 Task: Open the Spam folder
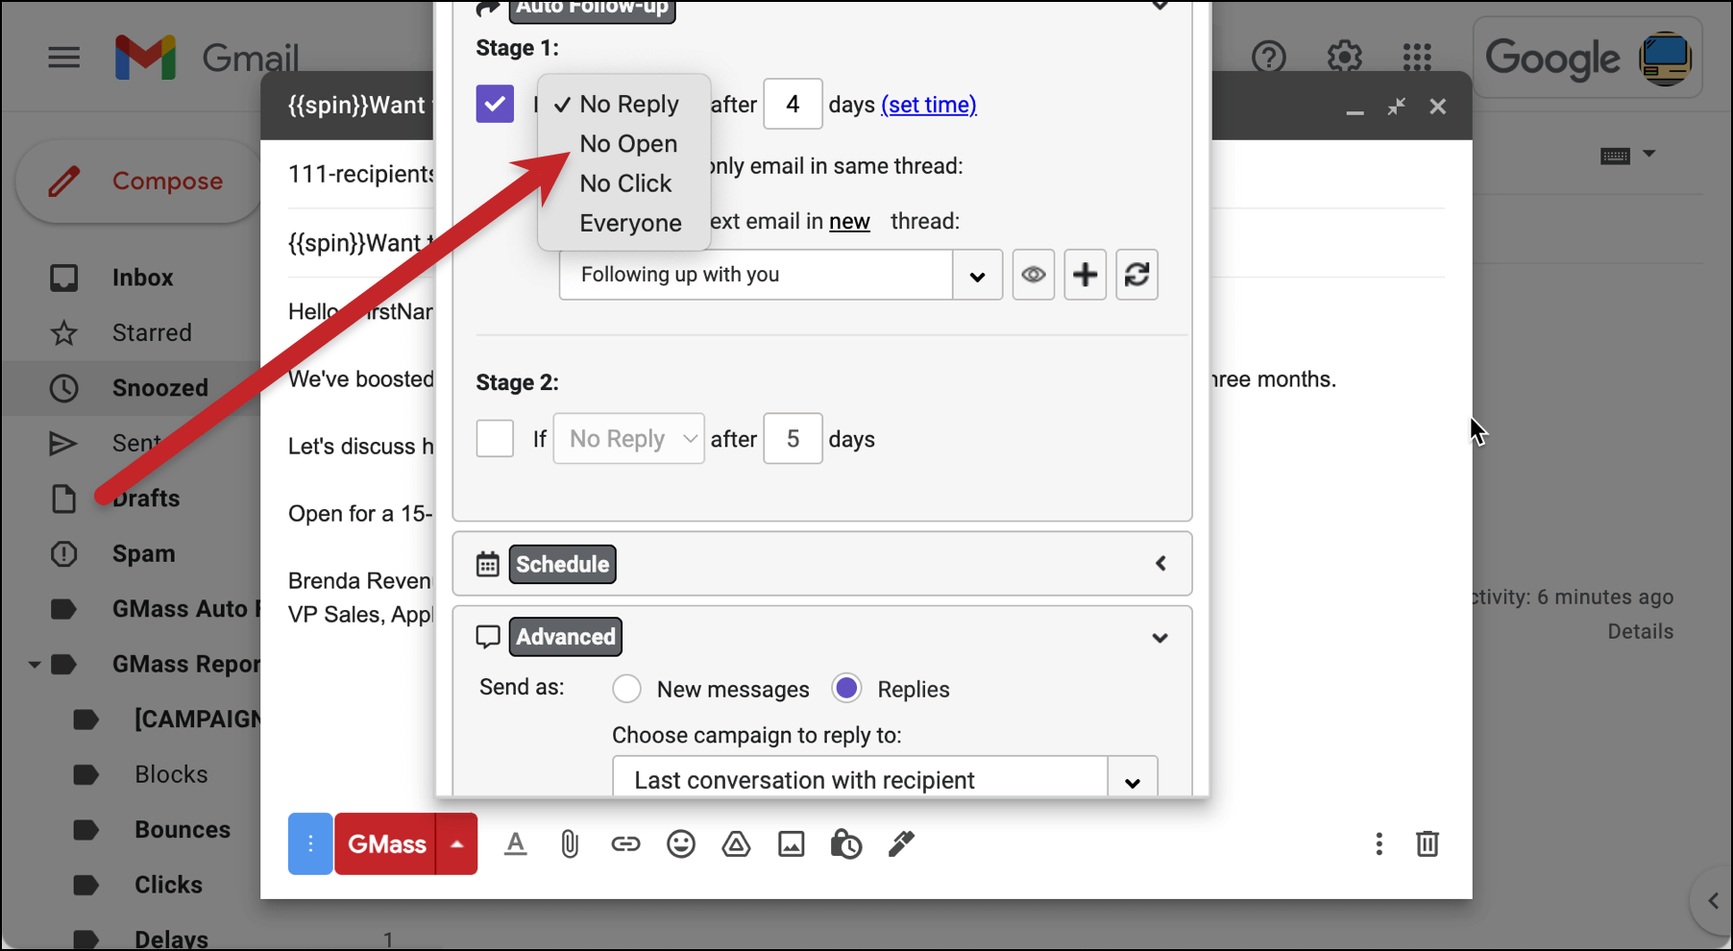[143, 554]
